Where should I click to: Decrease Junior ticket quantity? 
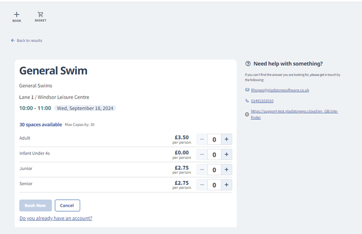[x=202, y=170]
